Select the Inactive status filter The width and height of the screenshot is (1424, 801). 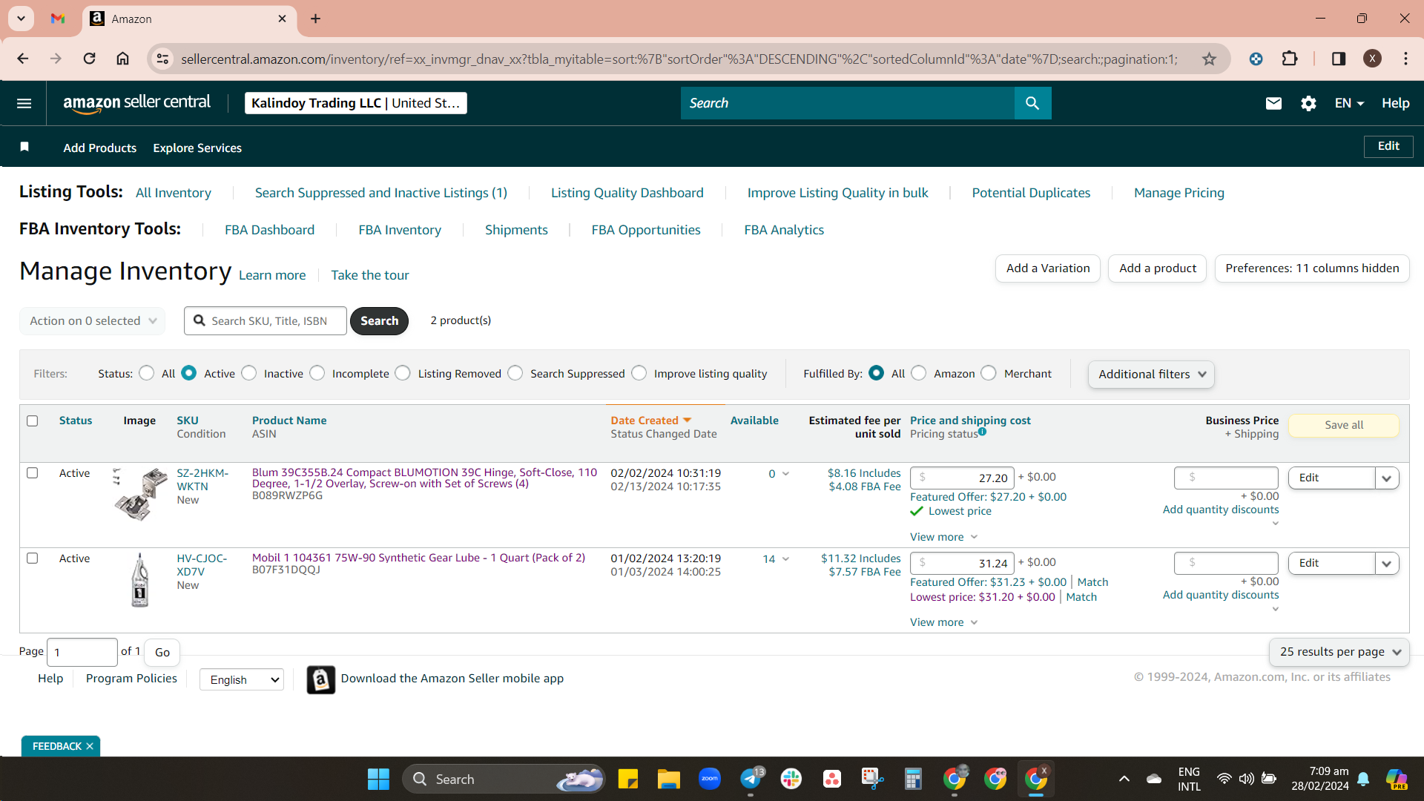click(249, 373)
